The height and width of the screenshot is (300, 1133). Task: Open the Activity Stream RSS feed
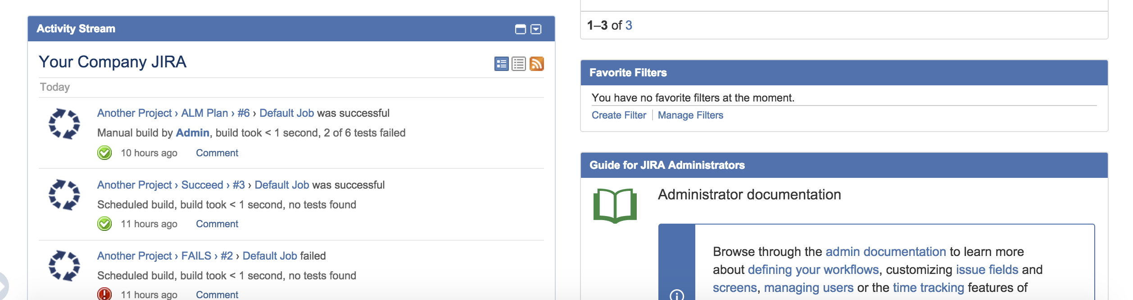[x=537, y=64]
